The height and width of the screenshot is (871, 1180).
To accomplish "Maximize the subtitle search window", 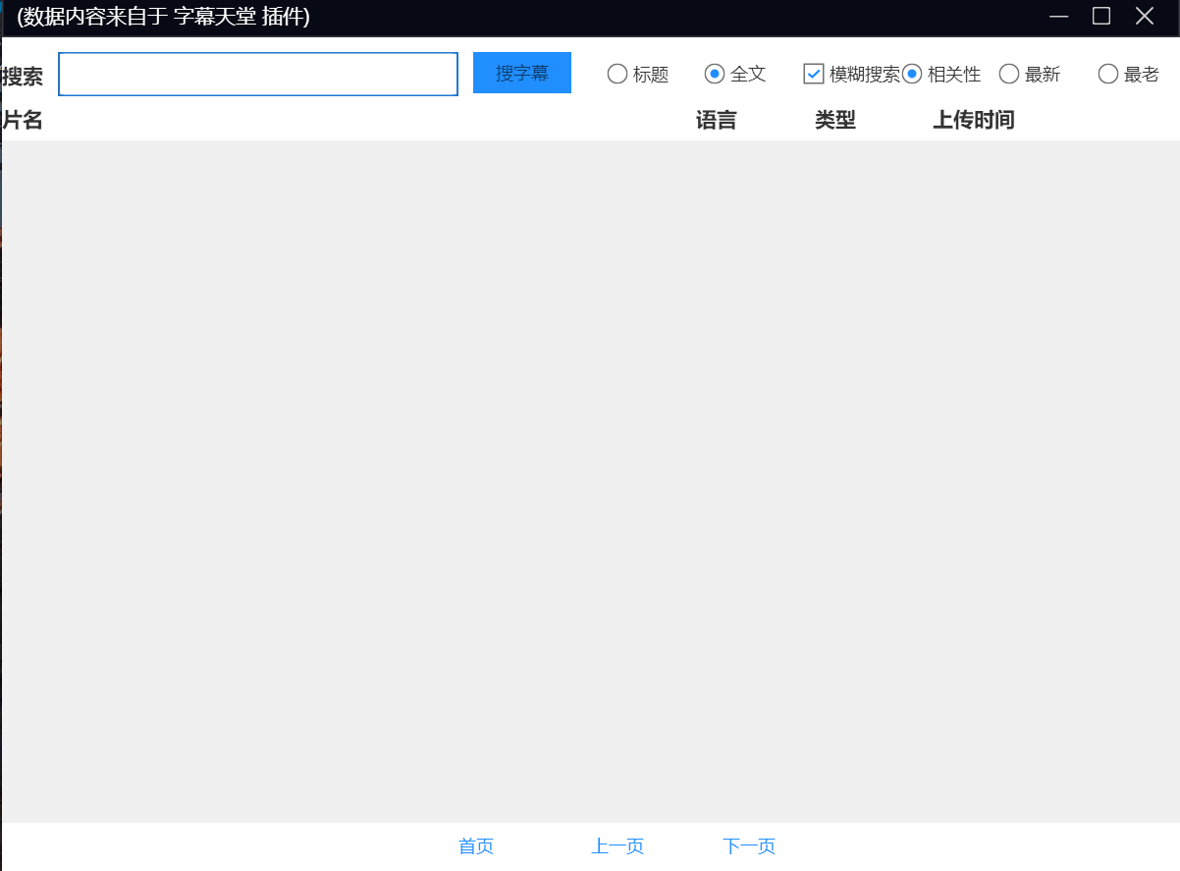I will 1100,16.
